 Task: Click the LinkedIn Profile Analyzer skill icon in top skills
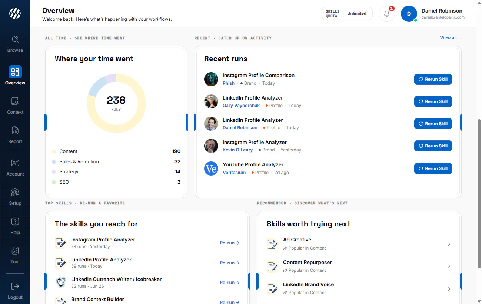60,263
